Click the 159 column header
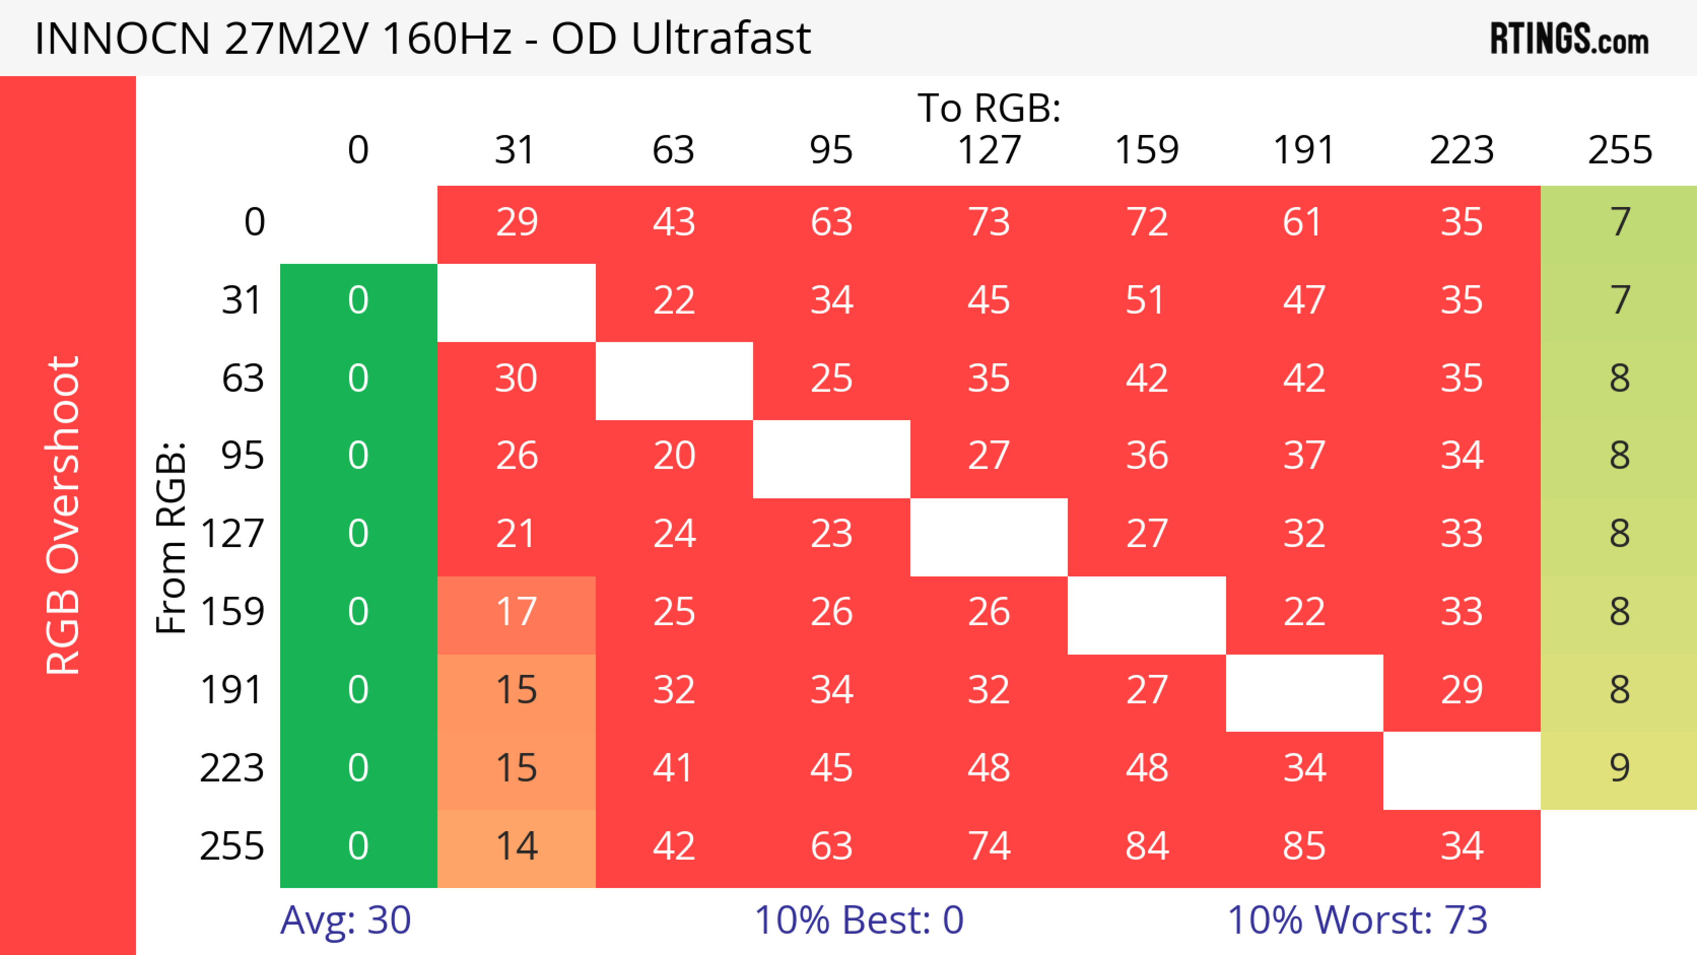This screenshot has width=1697, height=955. tap(1146, 150)
